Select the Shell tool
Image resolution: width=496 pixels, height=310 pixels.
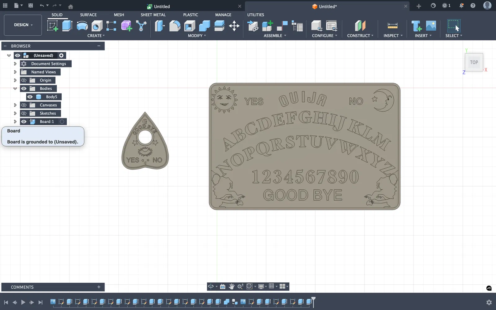click(190, 26)
